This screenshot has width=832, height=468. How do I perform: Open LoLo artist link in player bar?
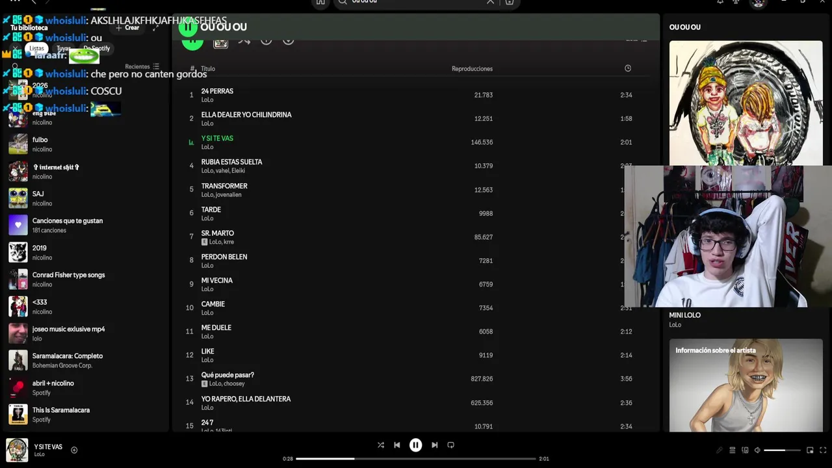point(39,454)
